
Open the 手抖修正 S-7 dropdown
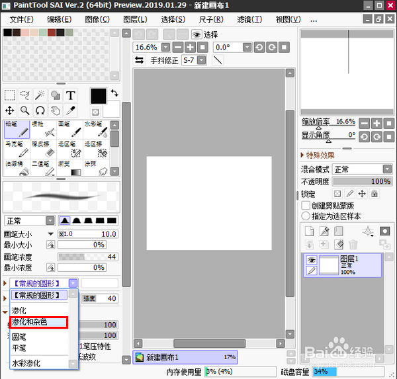tap(202, 60)
